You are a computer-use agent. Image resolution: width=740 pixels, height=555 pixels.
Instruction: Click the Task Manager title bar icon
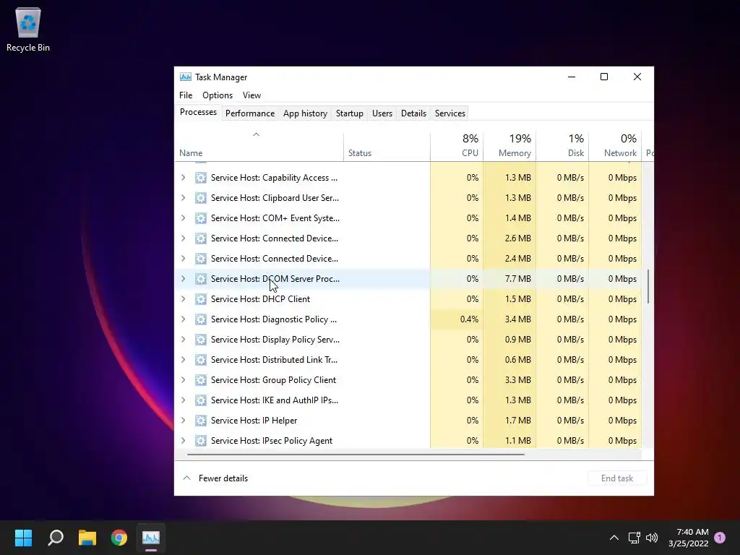click(186, 77)
